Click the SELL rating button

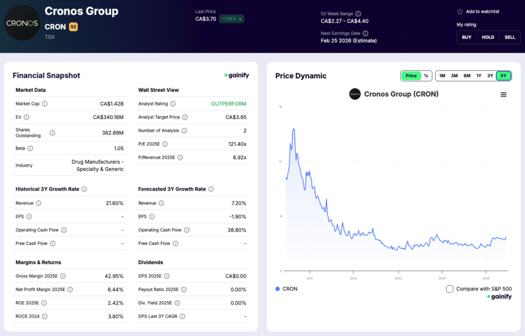pos(510,37)
